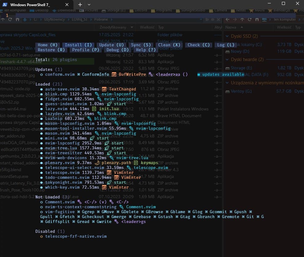Open the Profile (P) view
The width and height of the screenshot is (304, 257).
(86, 50)
